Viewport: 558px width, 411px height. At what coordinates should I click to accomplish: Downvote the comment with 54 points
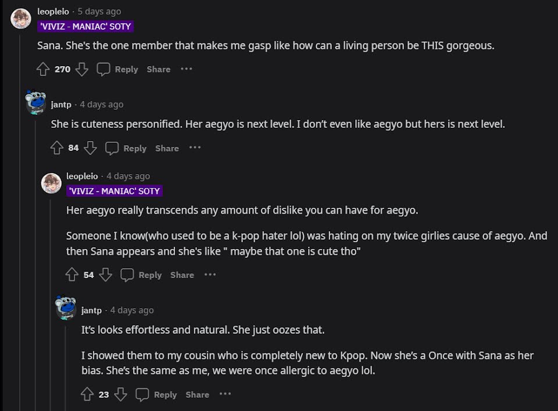tap(105, 275)
